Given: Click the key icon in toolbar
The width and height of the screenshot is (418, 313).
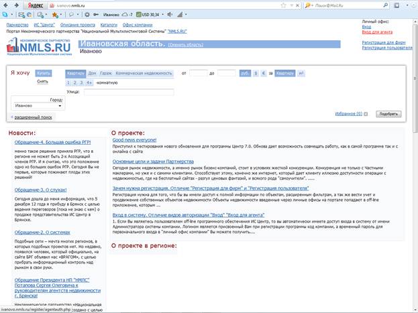Looking at the screenshot, I should click(x=96, y=15).
